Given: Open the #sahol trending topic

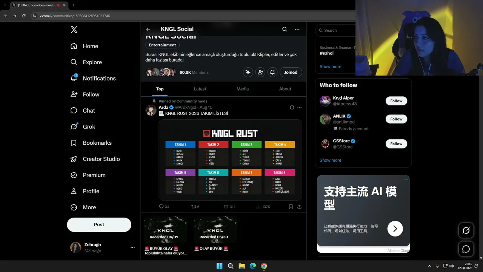Looking at the screenshot, I should click(x=327, y=53).
